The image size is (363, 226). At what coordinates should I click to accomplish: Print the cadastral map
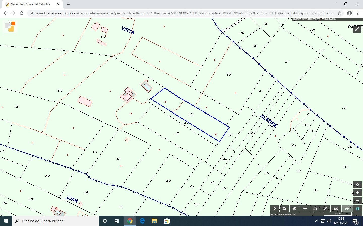tap(315, 209)
